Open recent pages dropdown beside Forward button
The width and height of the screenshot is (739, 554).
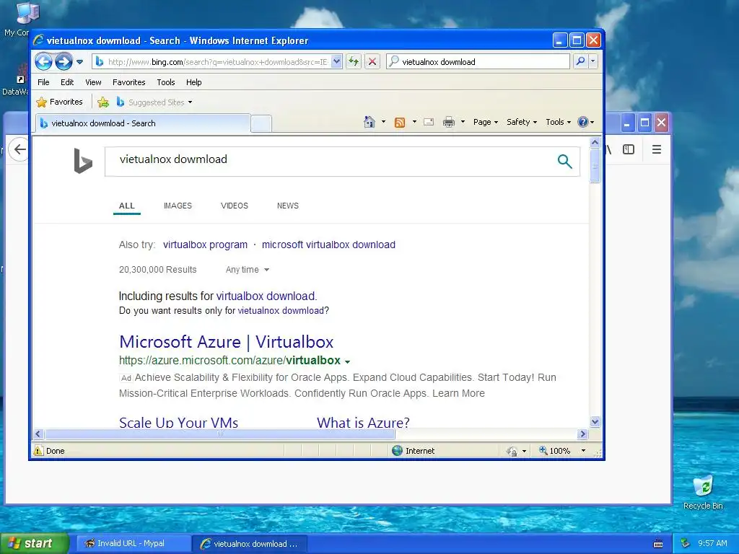pyautogui.click(x=79, y=62)
